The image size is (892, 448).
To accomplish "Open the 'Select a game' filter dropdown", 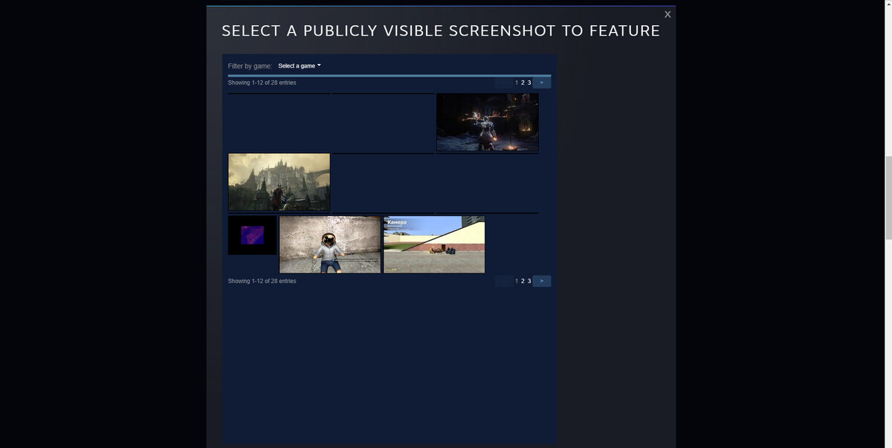I will coord(300,66).
